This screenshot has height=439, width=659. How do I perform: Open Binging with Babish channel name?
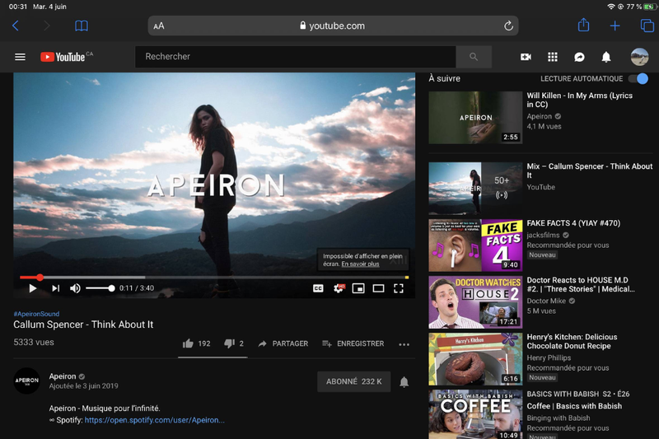(x=559, y=418)
